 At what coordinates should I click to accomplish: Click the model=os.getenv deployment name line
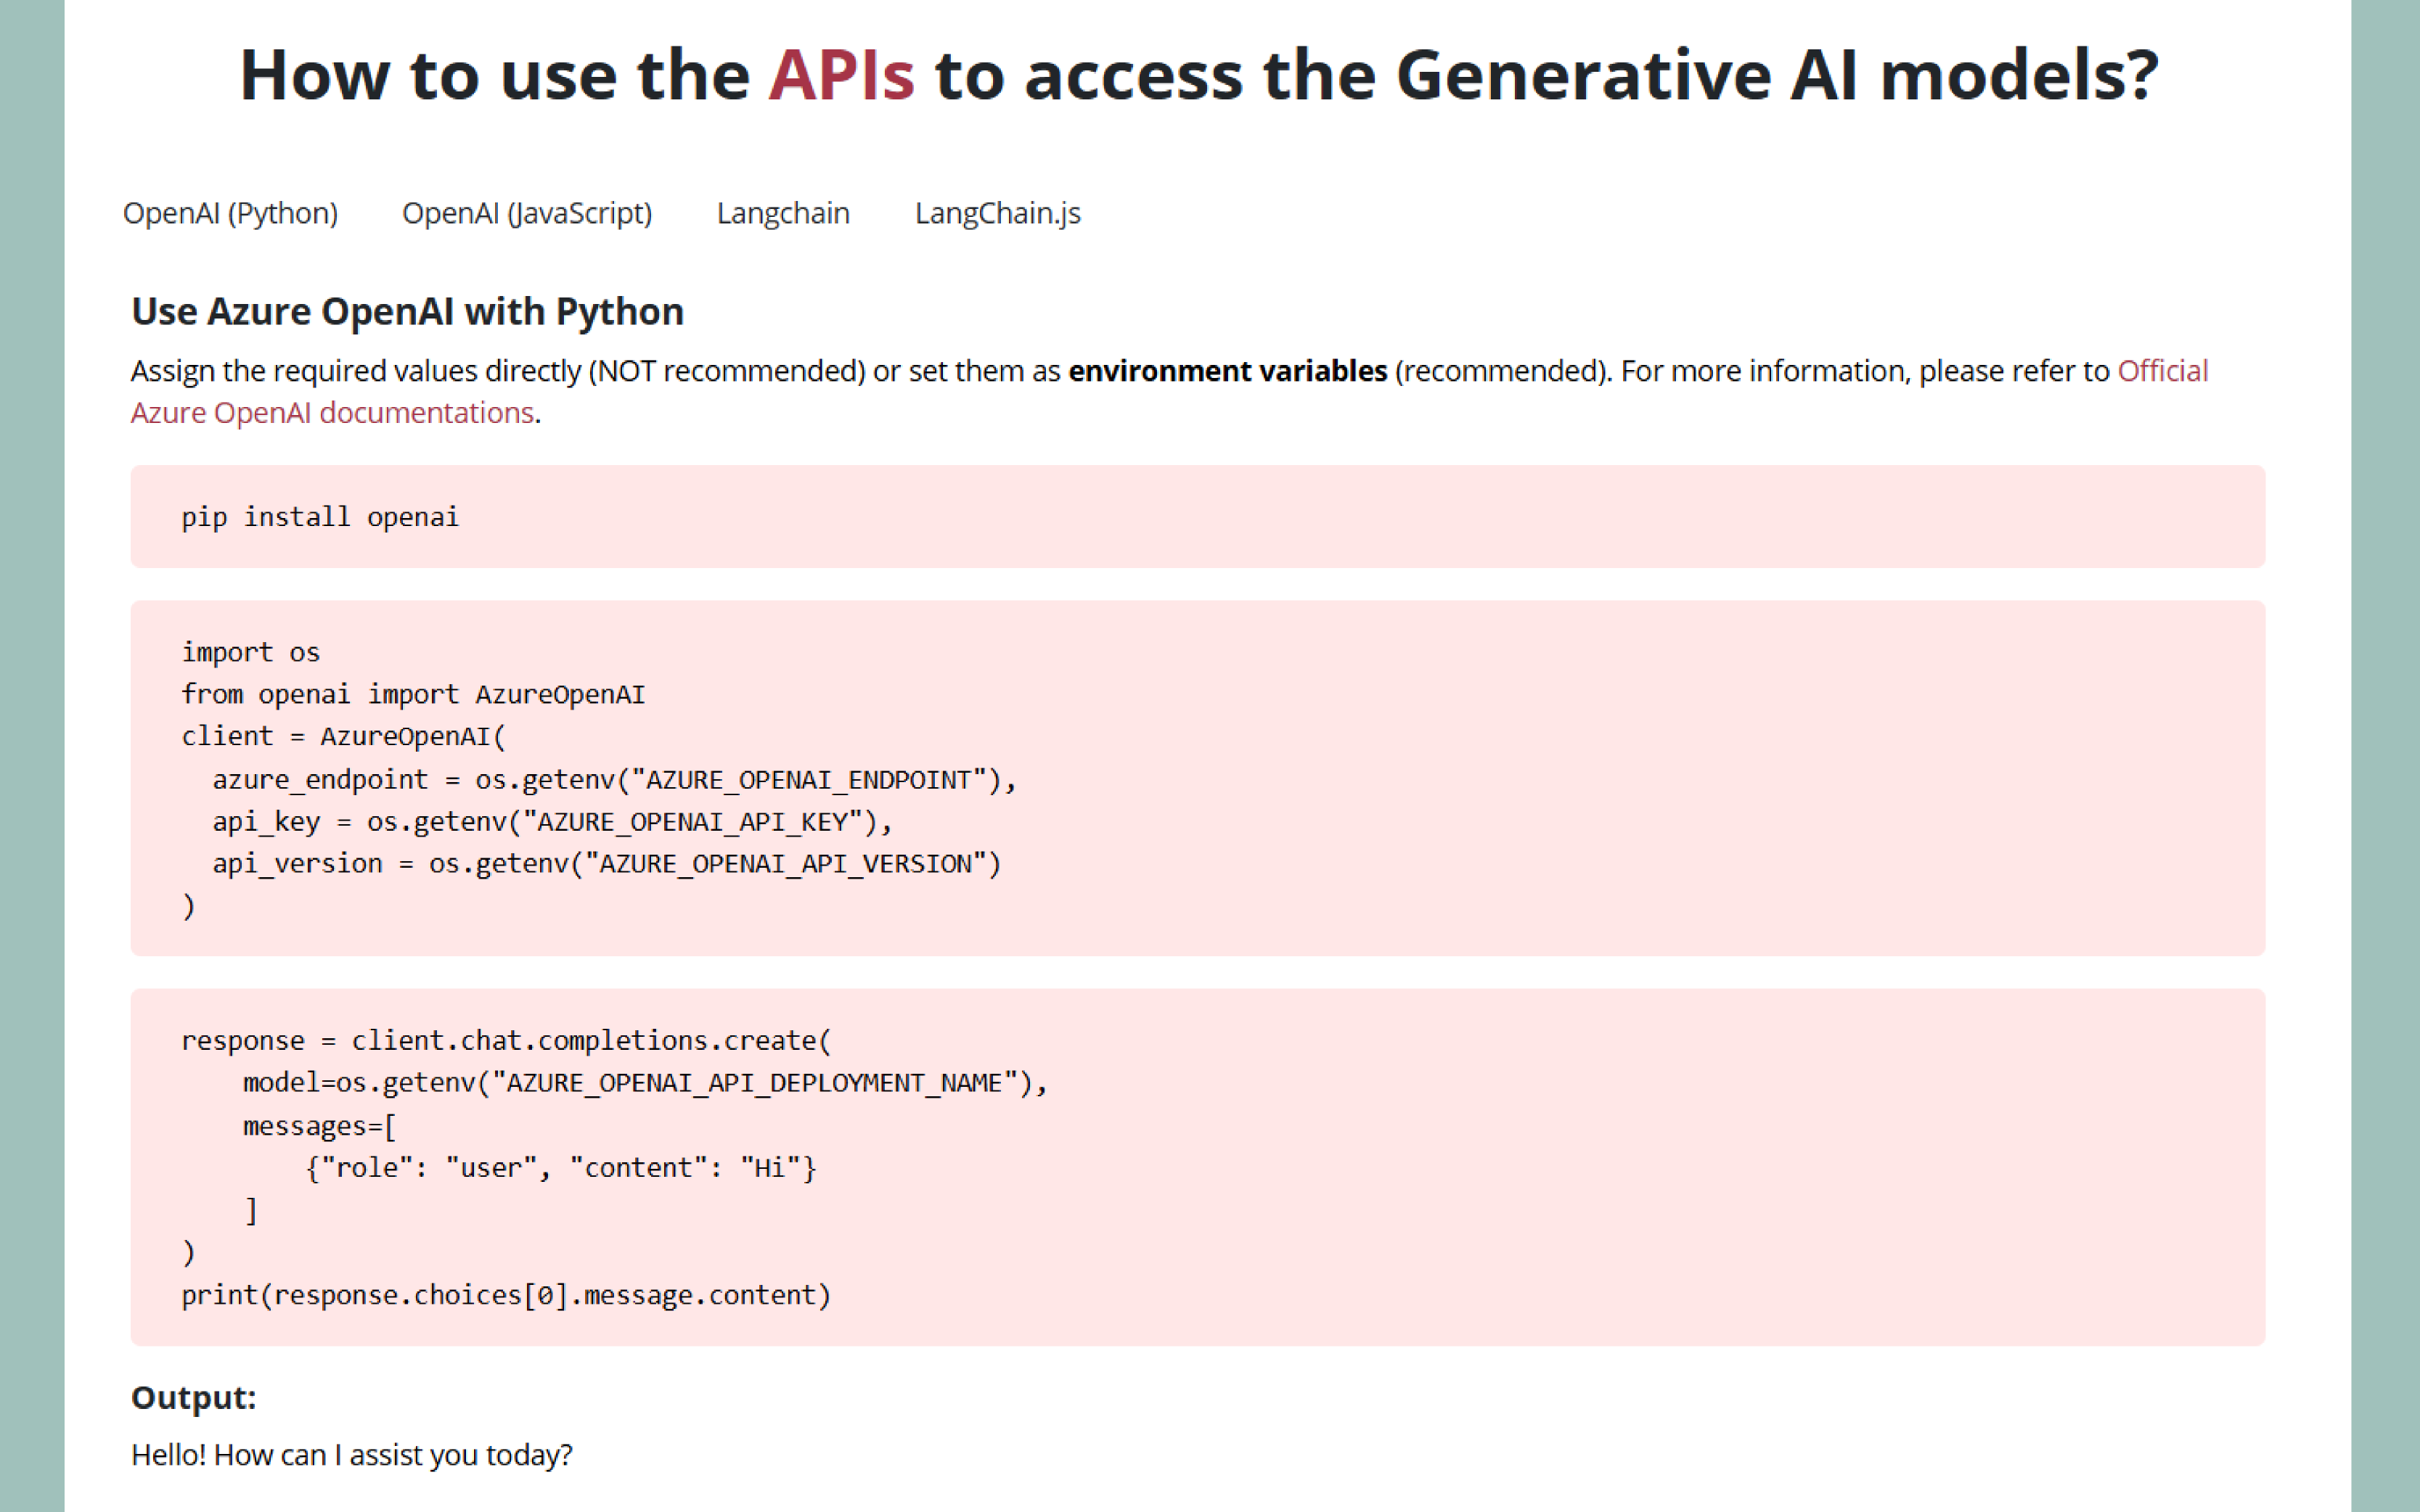click(645, 1083)
